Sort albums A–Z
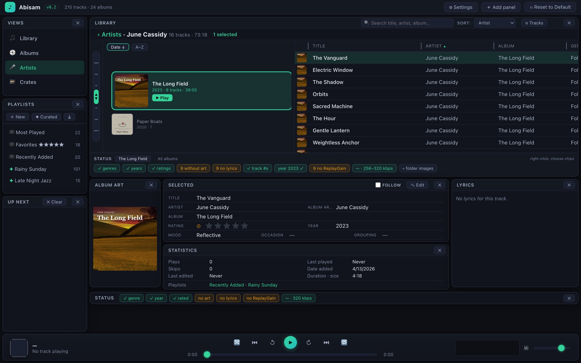The height and width of the screenshot is (363, 581). [139, 47]
